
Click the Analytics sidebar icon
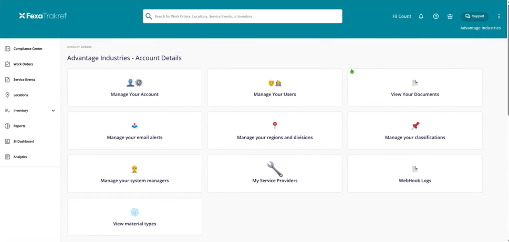[x=7, y=156]
